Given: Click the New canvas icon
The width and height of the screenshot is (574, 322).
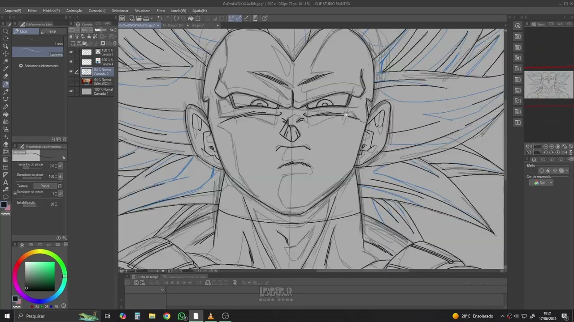Looking at the screenshot, I should (132, 18).
